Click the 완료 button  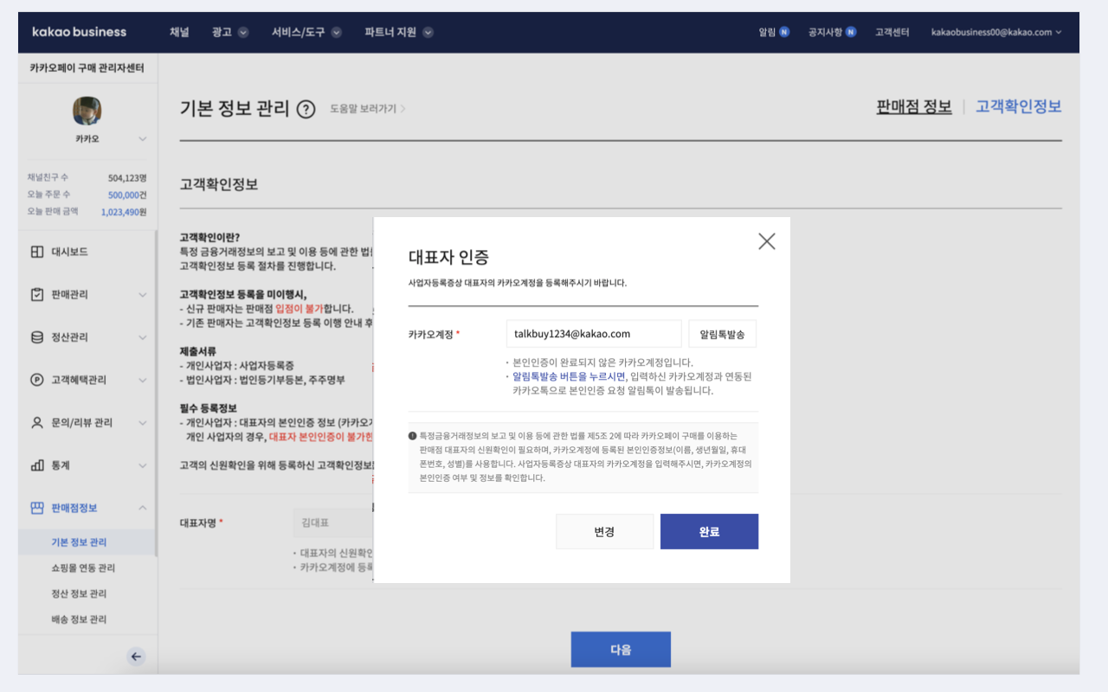709,532
